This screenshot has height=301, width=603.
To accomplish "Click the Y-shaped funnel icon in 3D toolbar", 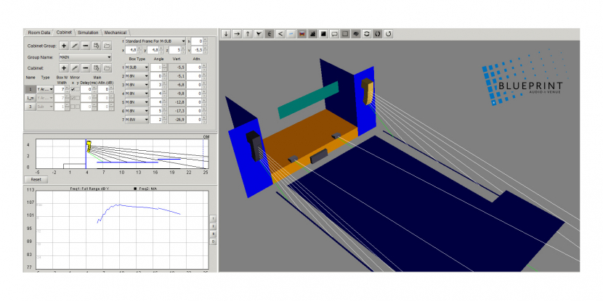I will [259, 34].
